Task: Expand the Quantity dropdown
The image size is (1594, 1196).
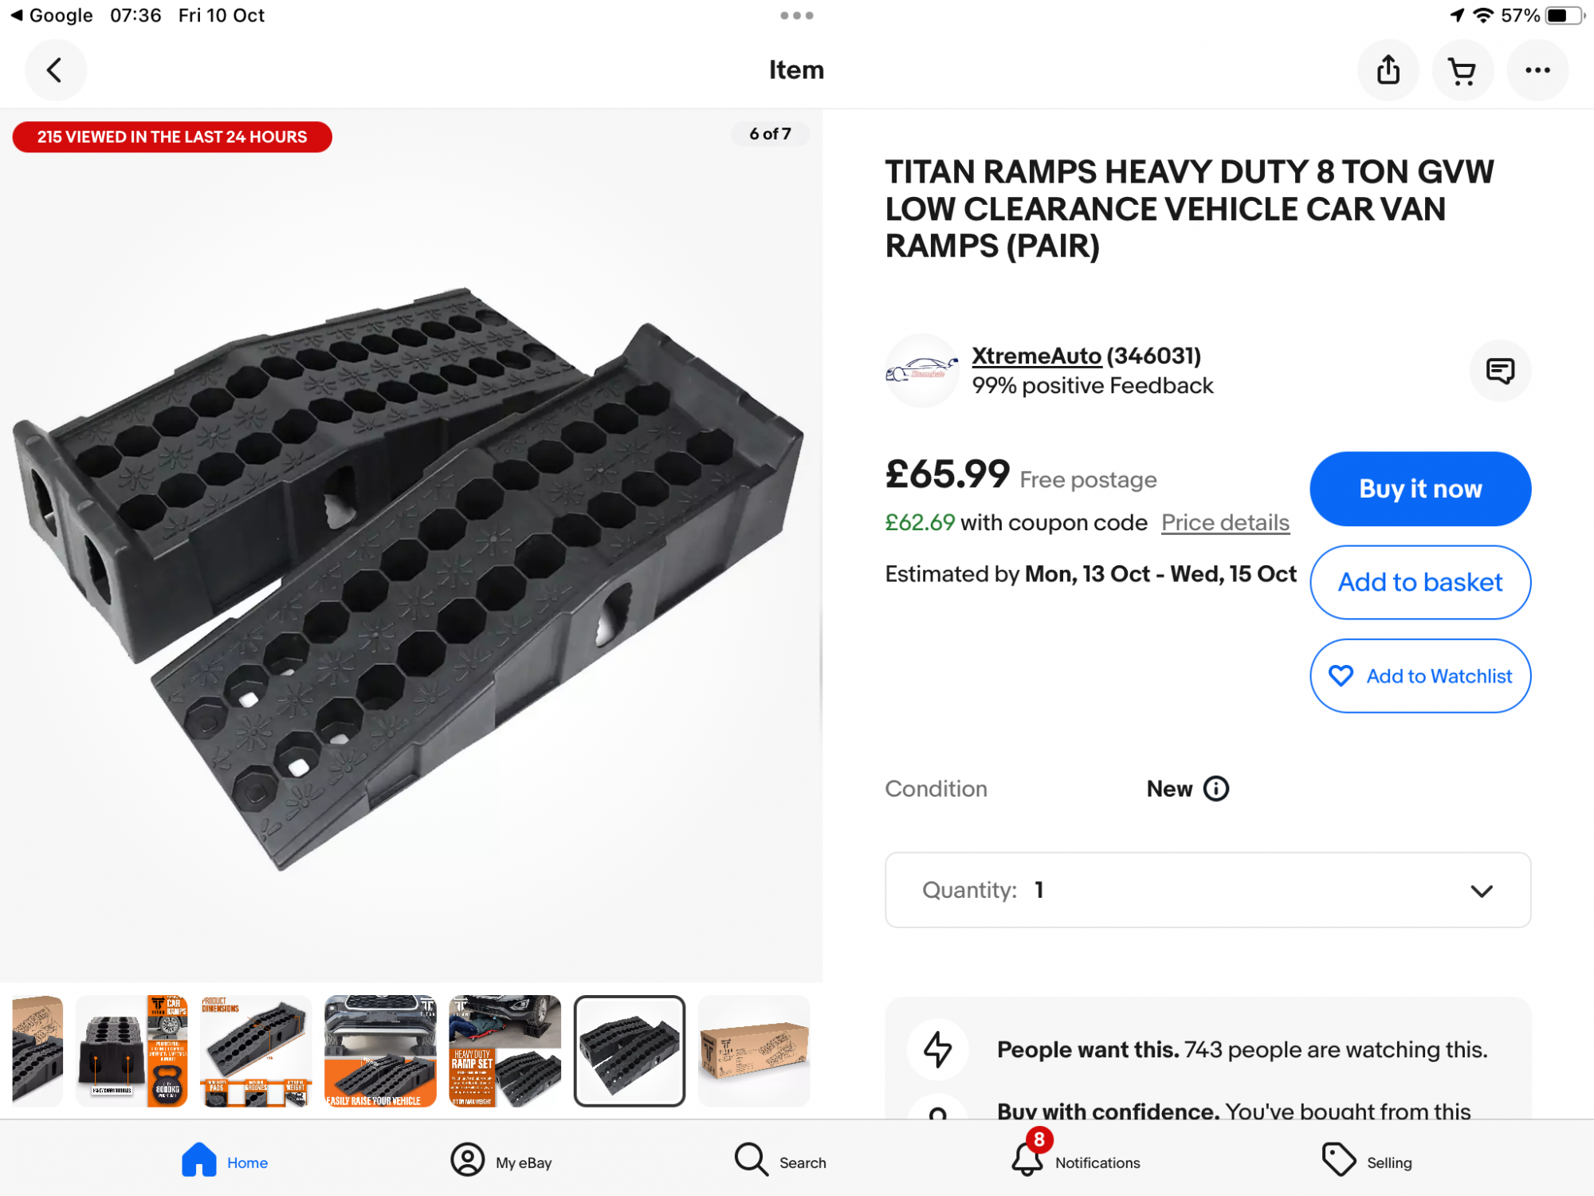Action: [x=1207, y=890]
